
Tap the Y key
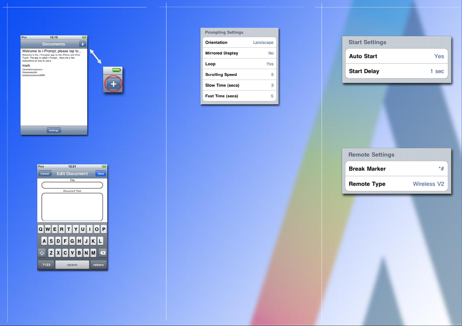[76, 229]
